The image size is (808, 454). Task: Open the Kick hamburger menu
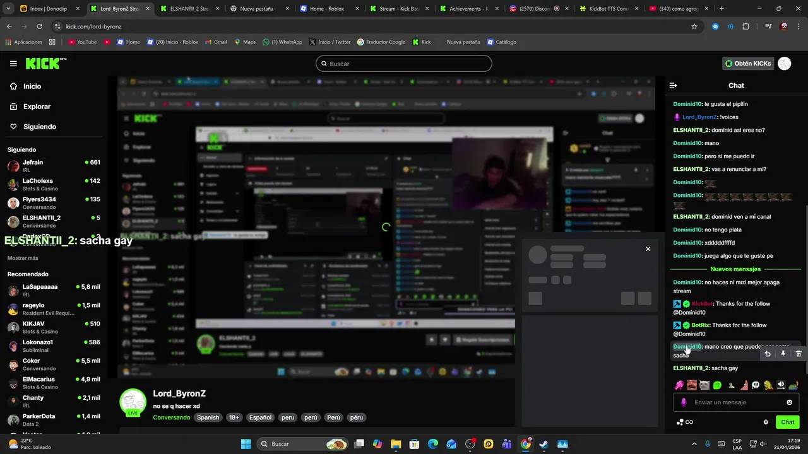point(13,64)
